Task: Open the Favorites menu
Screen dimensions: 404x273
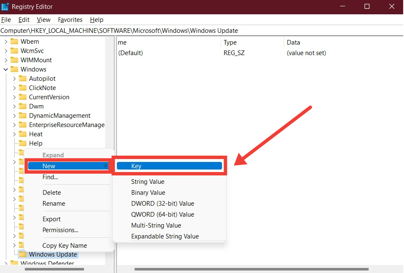Action: click(x=70, y=20)
